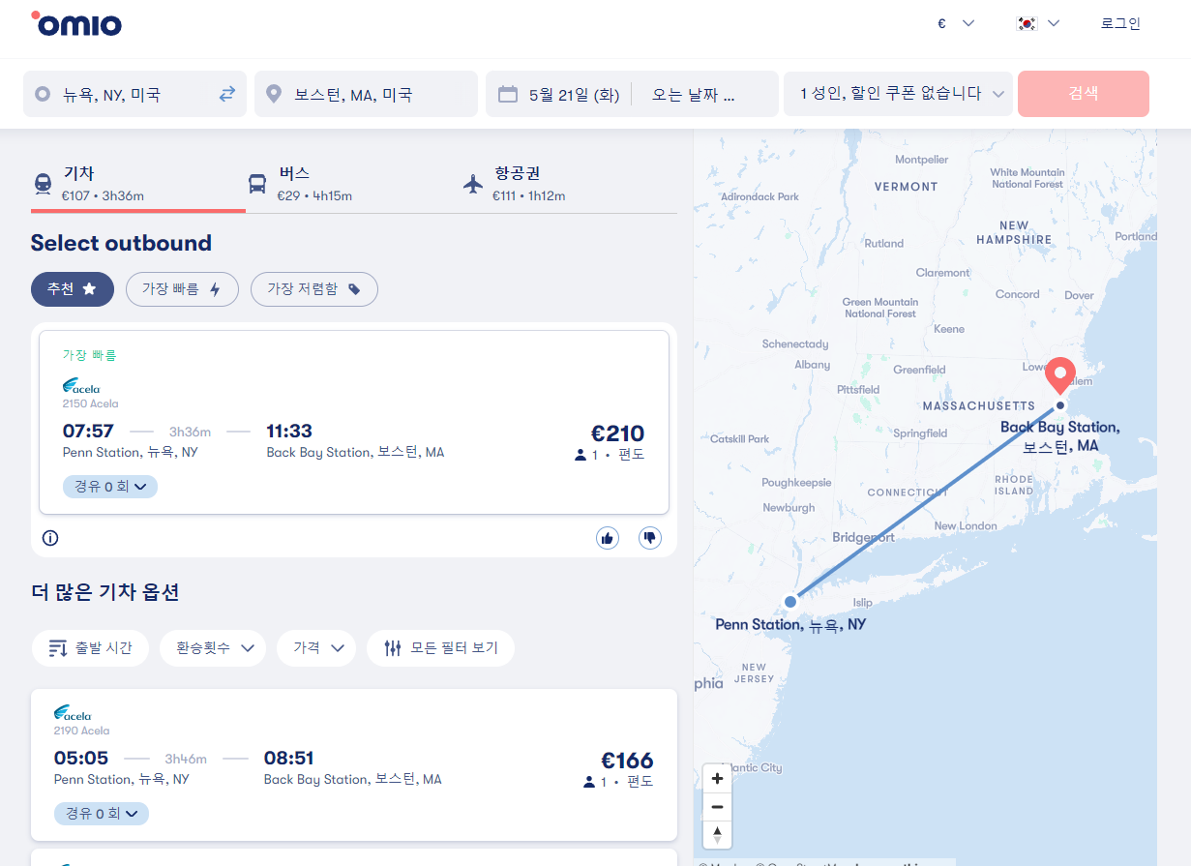This screenshot has height=866, width=1191.
Task: Click the departure date 5월 21일 (화)
Action: pos(574,95)
